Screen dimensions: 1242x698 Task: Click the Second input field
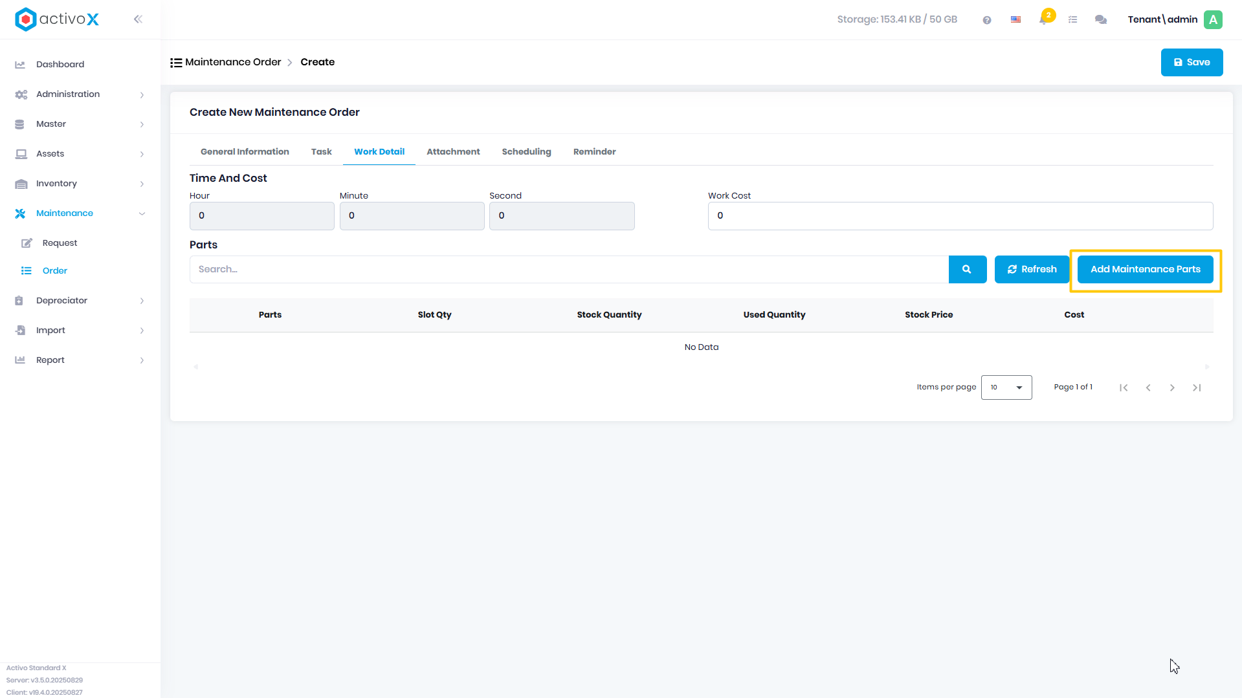[562, 216]
